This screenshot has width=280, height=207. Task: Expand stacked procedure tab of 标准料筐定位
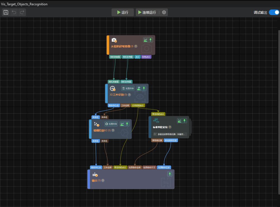(x=190, y=127)
